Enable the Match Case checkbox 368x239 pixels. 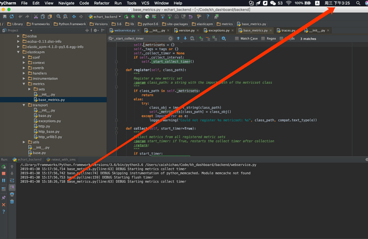[x=237, y=38]
